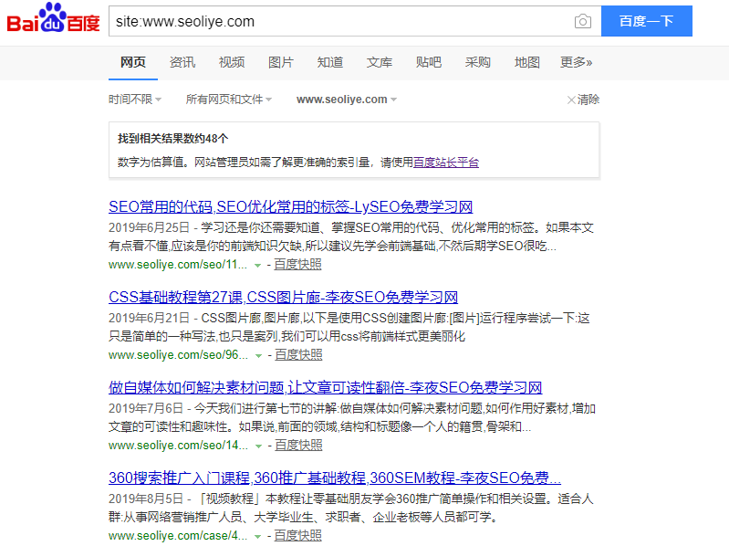
Task: Click the date text 2019年6月21日
Action: coord(150,318)
